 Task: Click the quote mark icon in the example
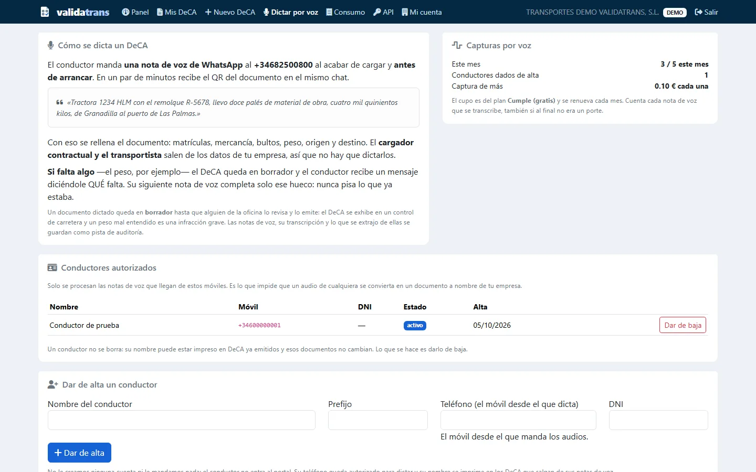click(x=60, y=102)
